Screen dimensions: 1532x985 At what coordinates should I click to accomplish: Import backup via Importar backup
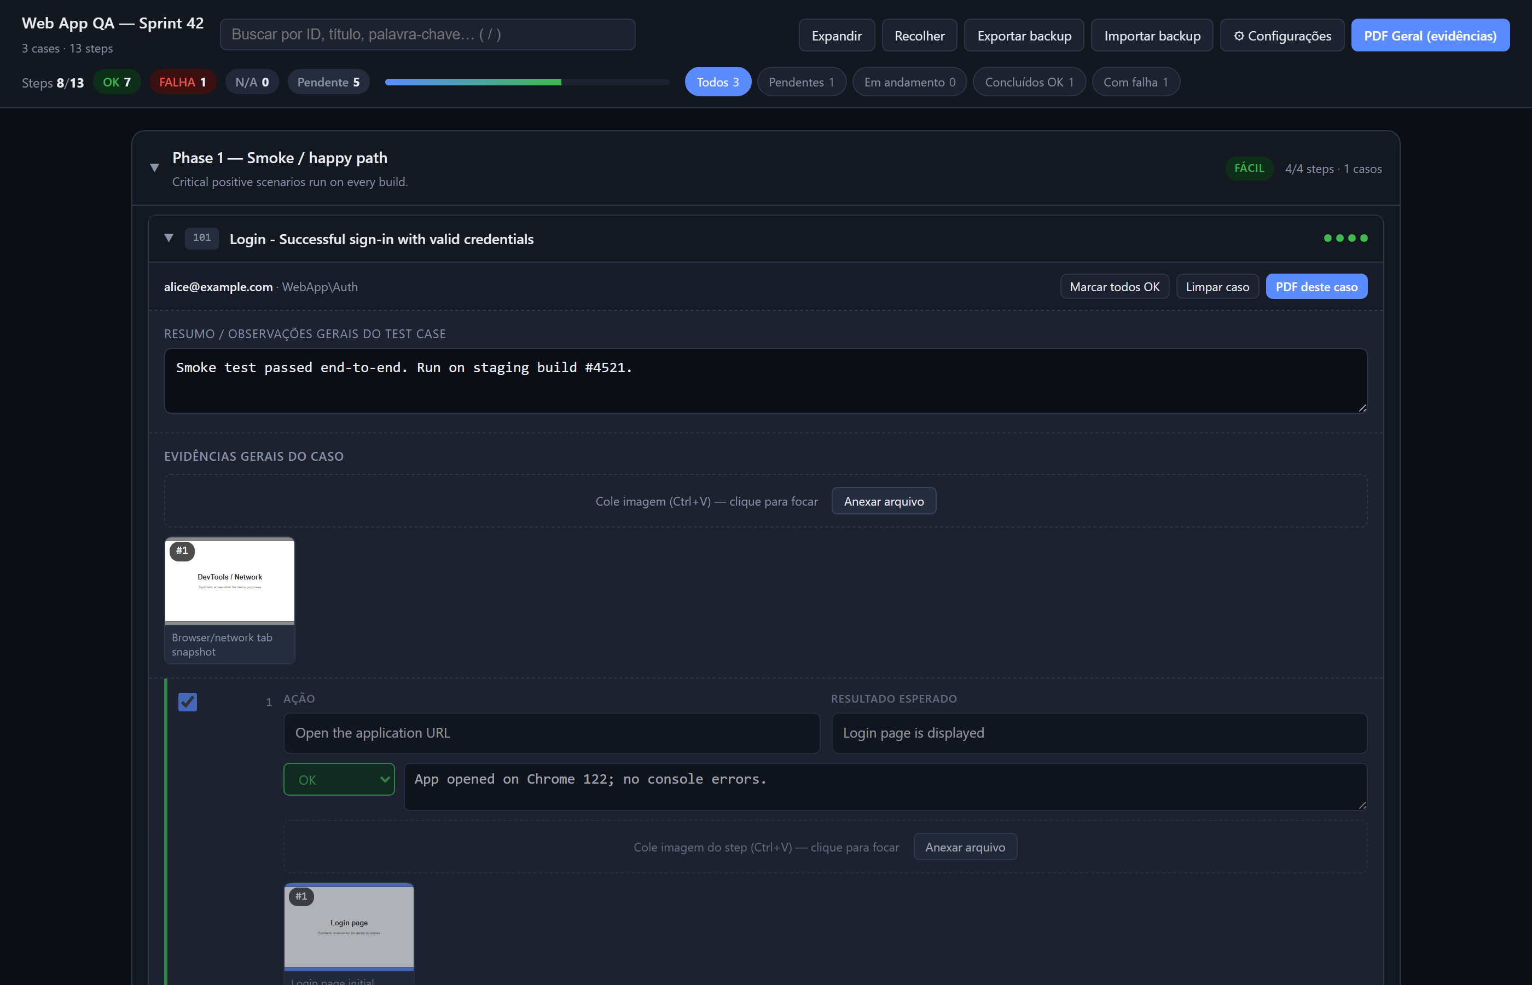(x=1152, y=35)
